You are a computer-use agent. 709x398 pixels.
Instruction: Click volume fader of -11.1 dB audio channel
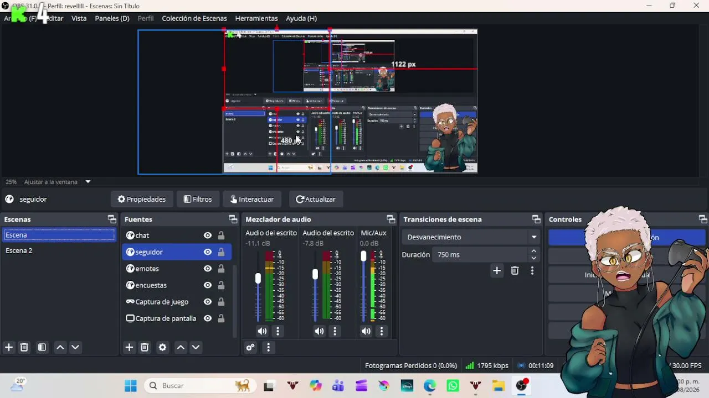(258, 279)
